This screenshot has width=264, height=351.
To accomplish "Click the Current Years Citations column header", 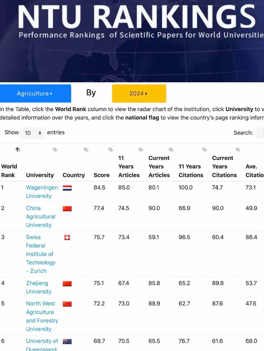I will [x=224, y=167].
